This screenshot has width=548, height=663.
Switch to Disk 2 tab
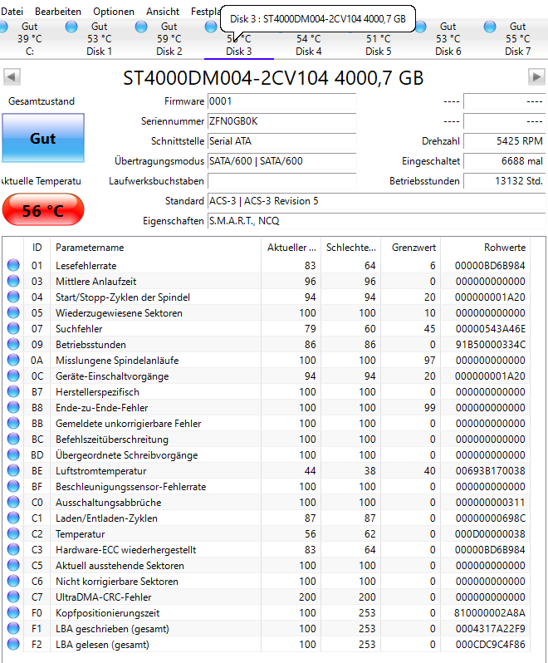tap(169, 39)
